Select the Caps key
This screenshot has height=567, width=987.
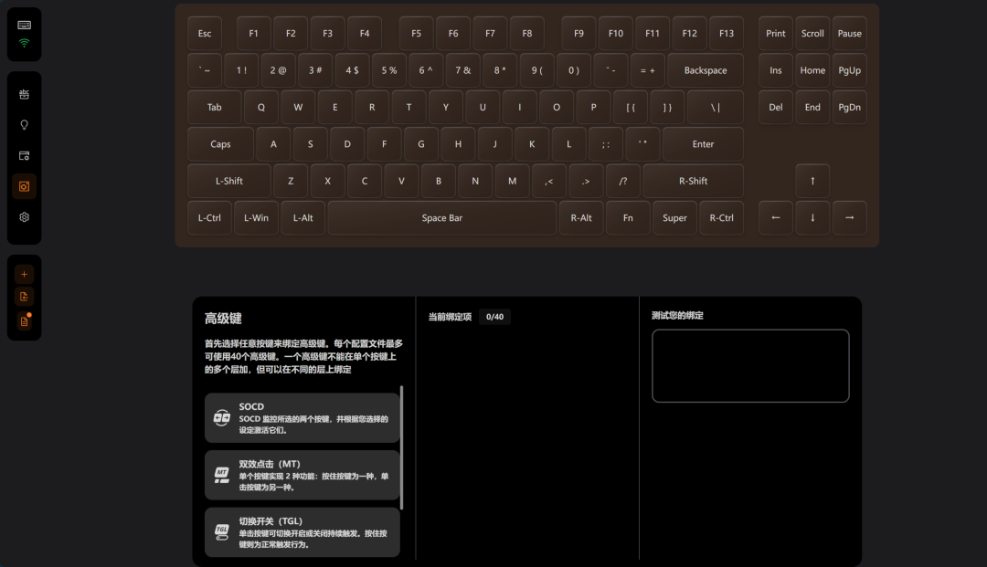click(220, 144)
